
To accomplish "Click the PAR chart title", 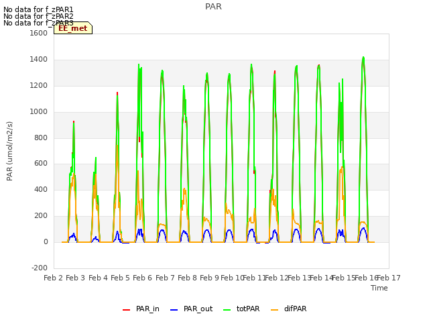I will tap(213, 7).
